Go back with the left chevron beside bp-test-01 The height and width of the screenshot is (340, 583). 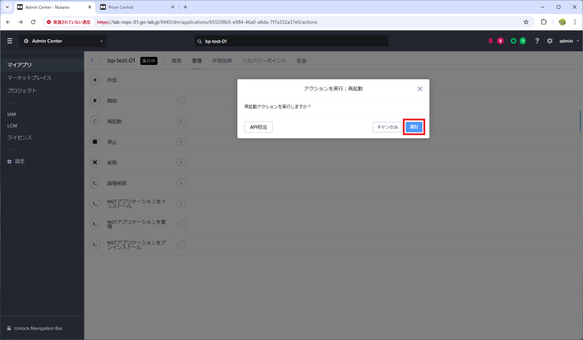tap(92, 61)
